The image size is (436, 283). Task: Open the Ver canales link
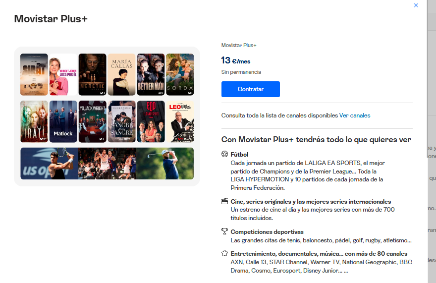355,115
